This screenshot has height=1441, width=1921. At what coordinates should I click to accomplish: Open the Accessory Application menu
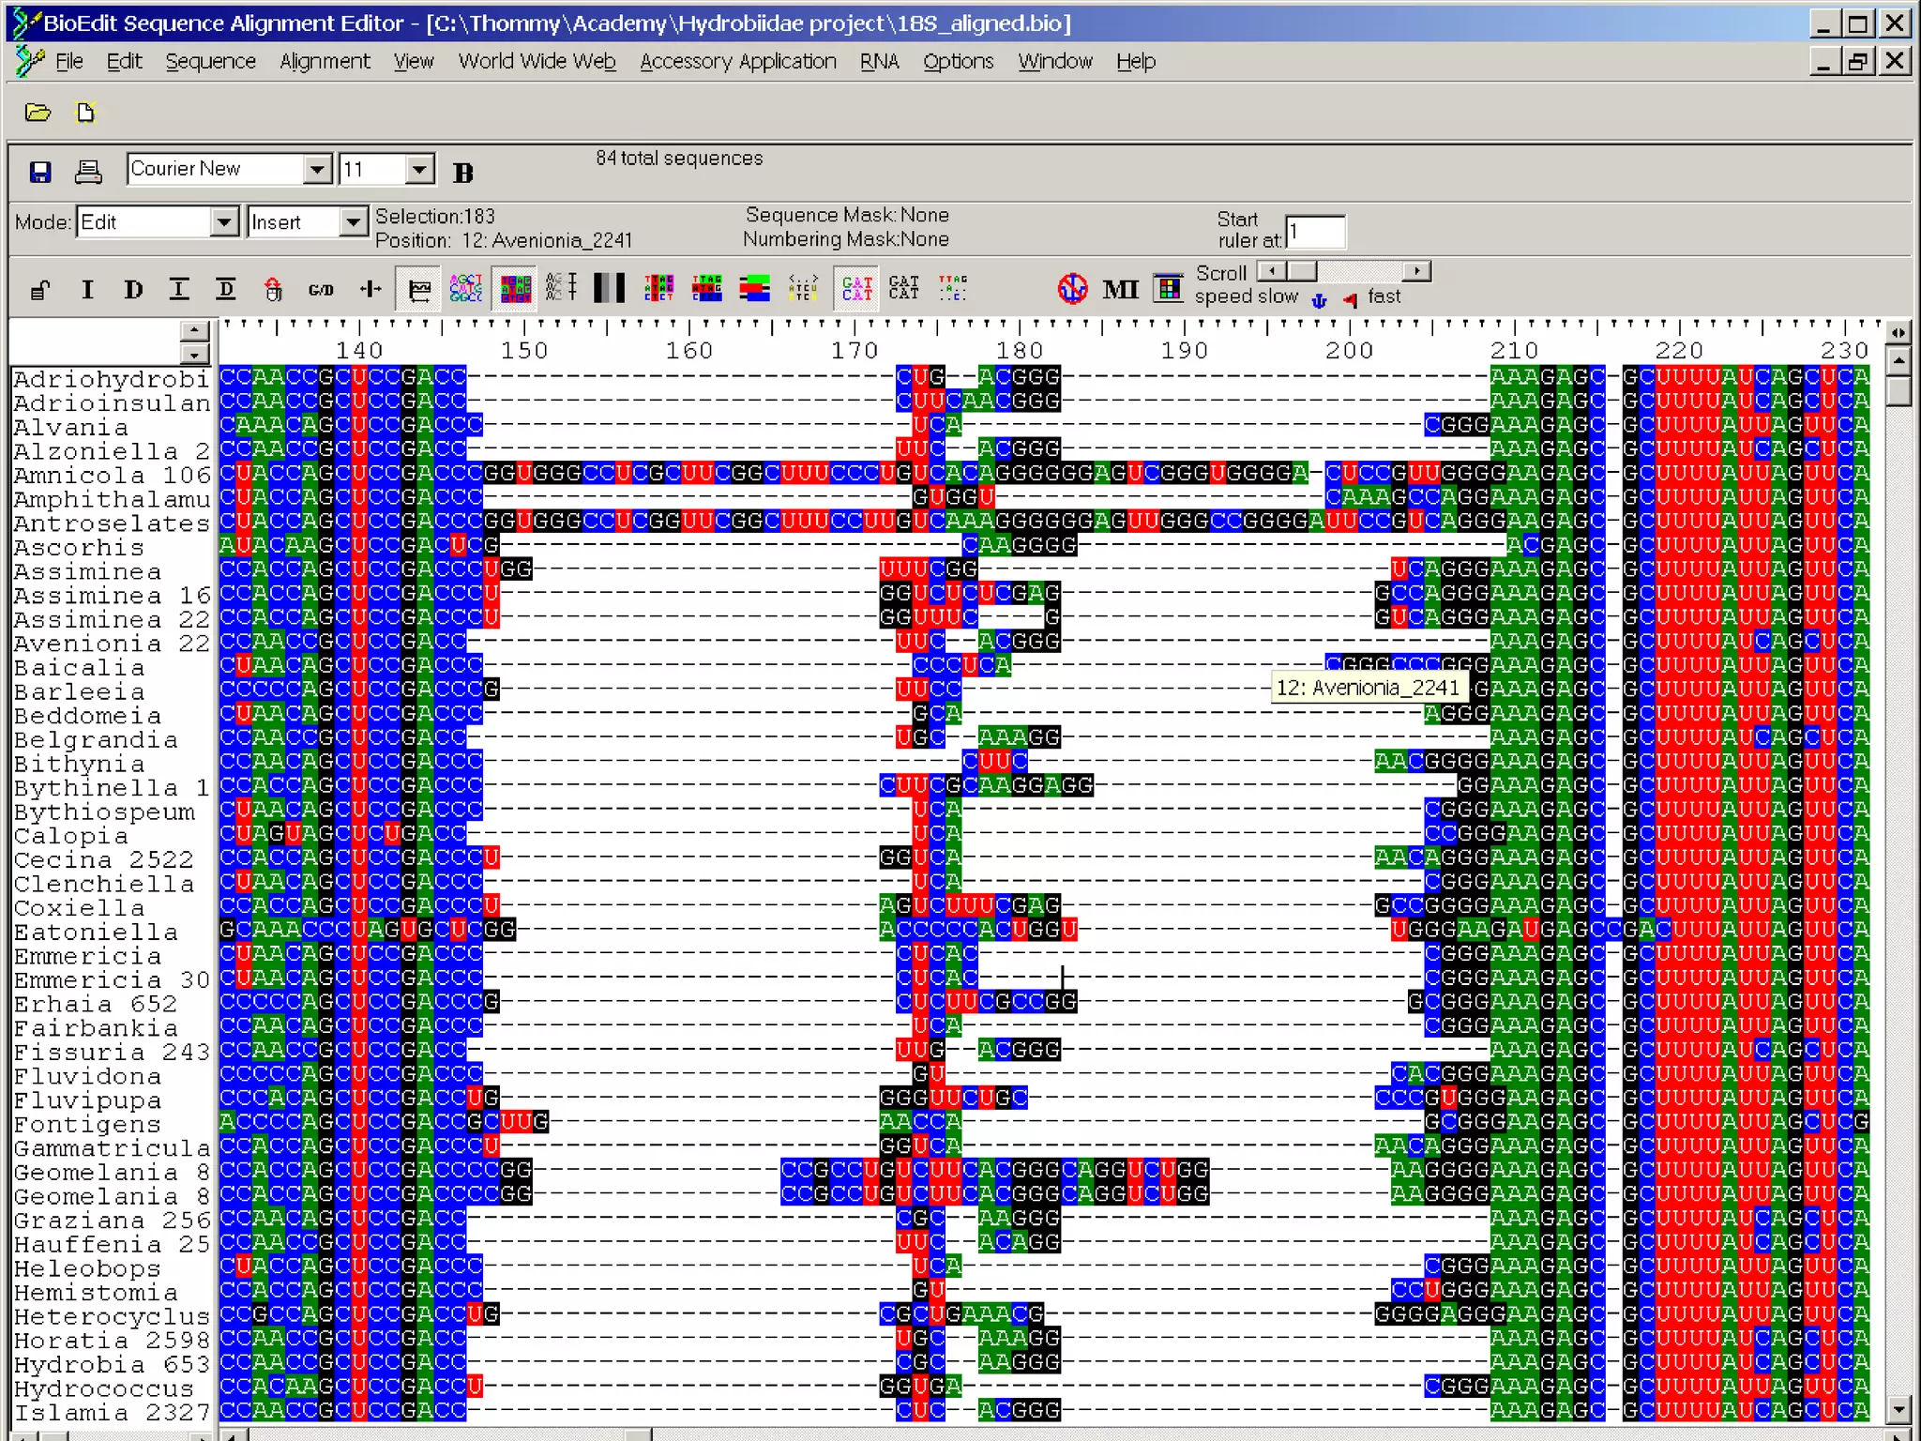coord(737,62)
